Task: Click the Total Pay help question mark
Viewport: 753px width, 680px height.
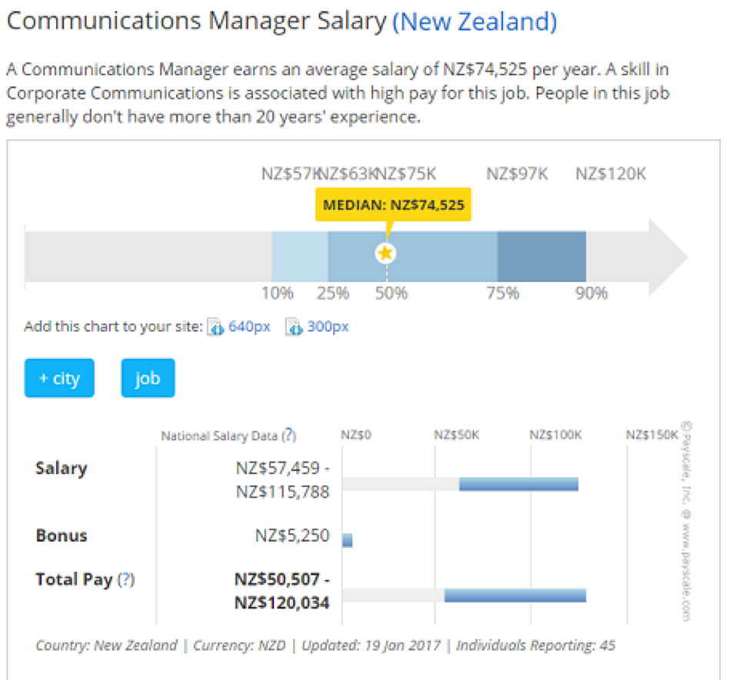Action: (126, 579)
